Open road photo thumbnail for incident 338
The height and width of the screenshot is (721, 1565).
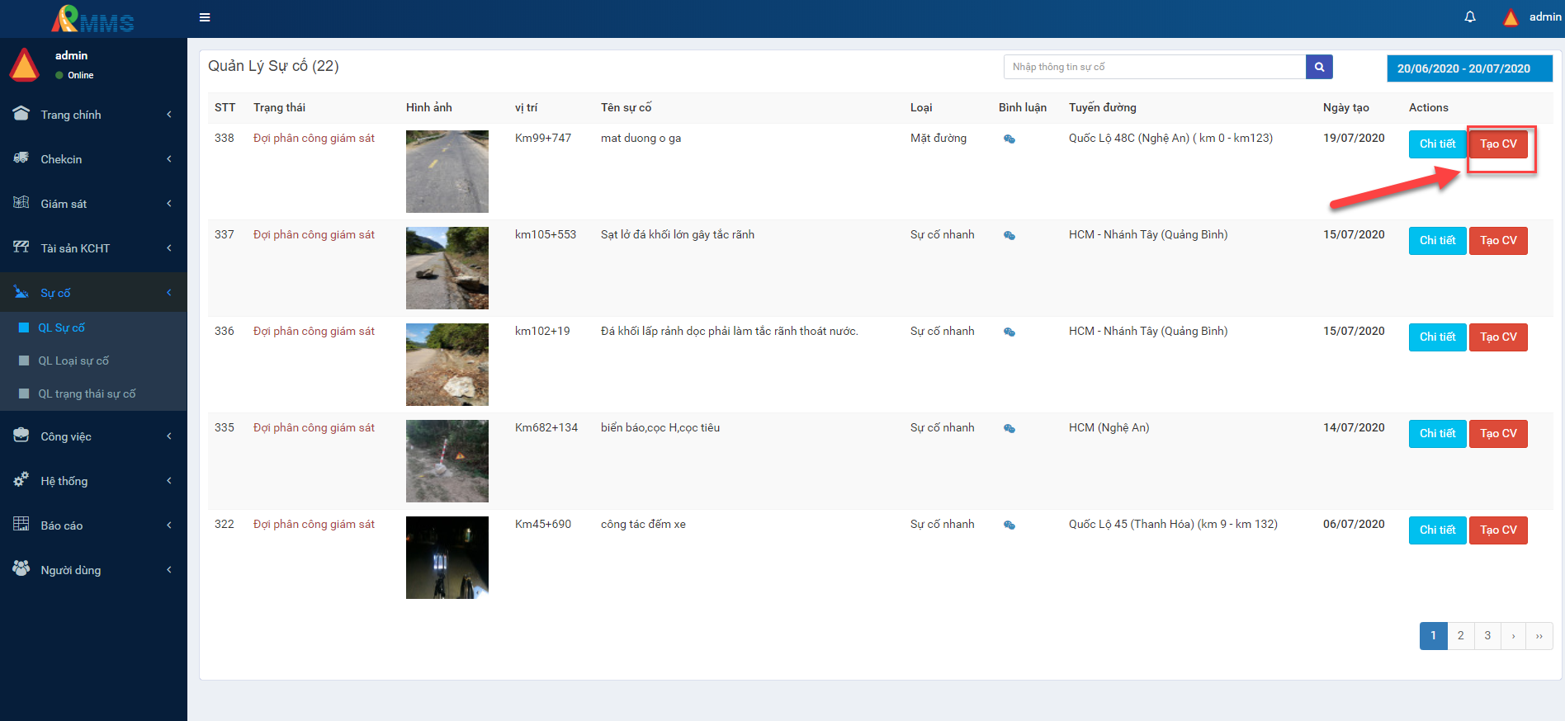[x=447, y=172]
